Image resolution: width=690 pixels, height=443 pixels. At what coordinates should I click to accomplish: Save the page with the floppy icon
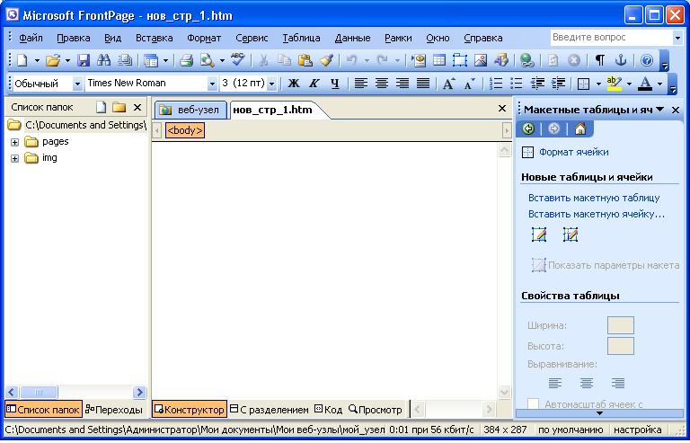[x=84, y=60]
